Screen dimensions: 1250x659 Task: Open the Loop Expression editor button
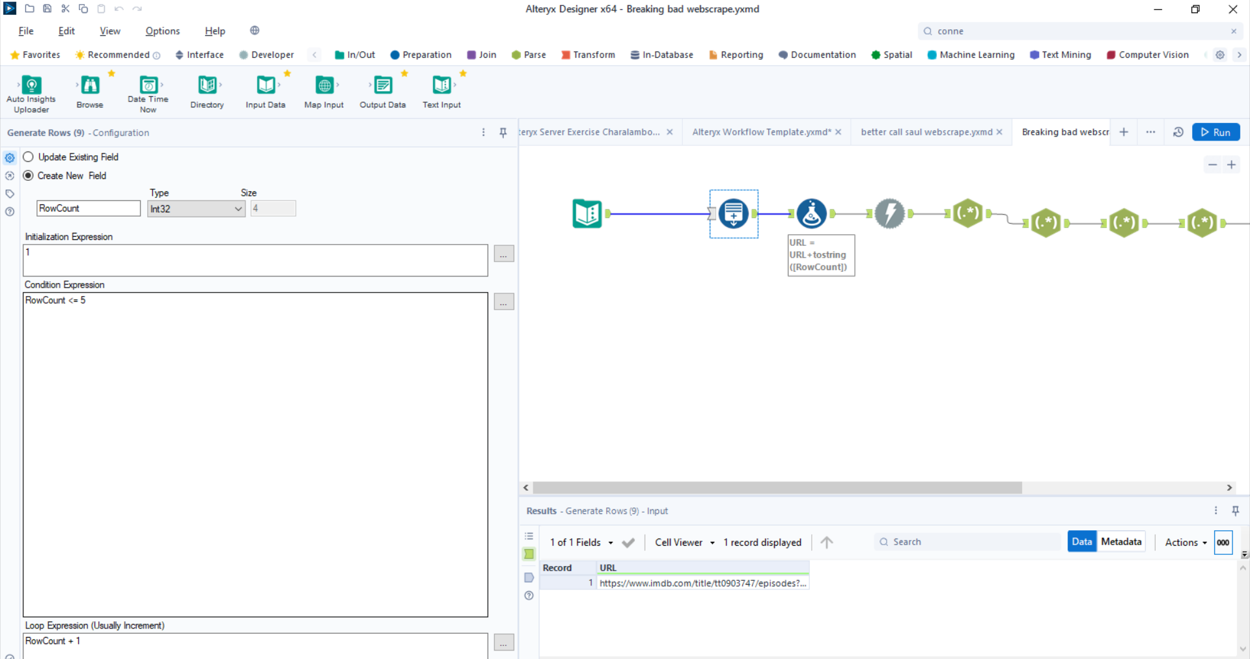(504, 643)
